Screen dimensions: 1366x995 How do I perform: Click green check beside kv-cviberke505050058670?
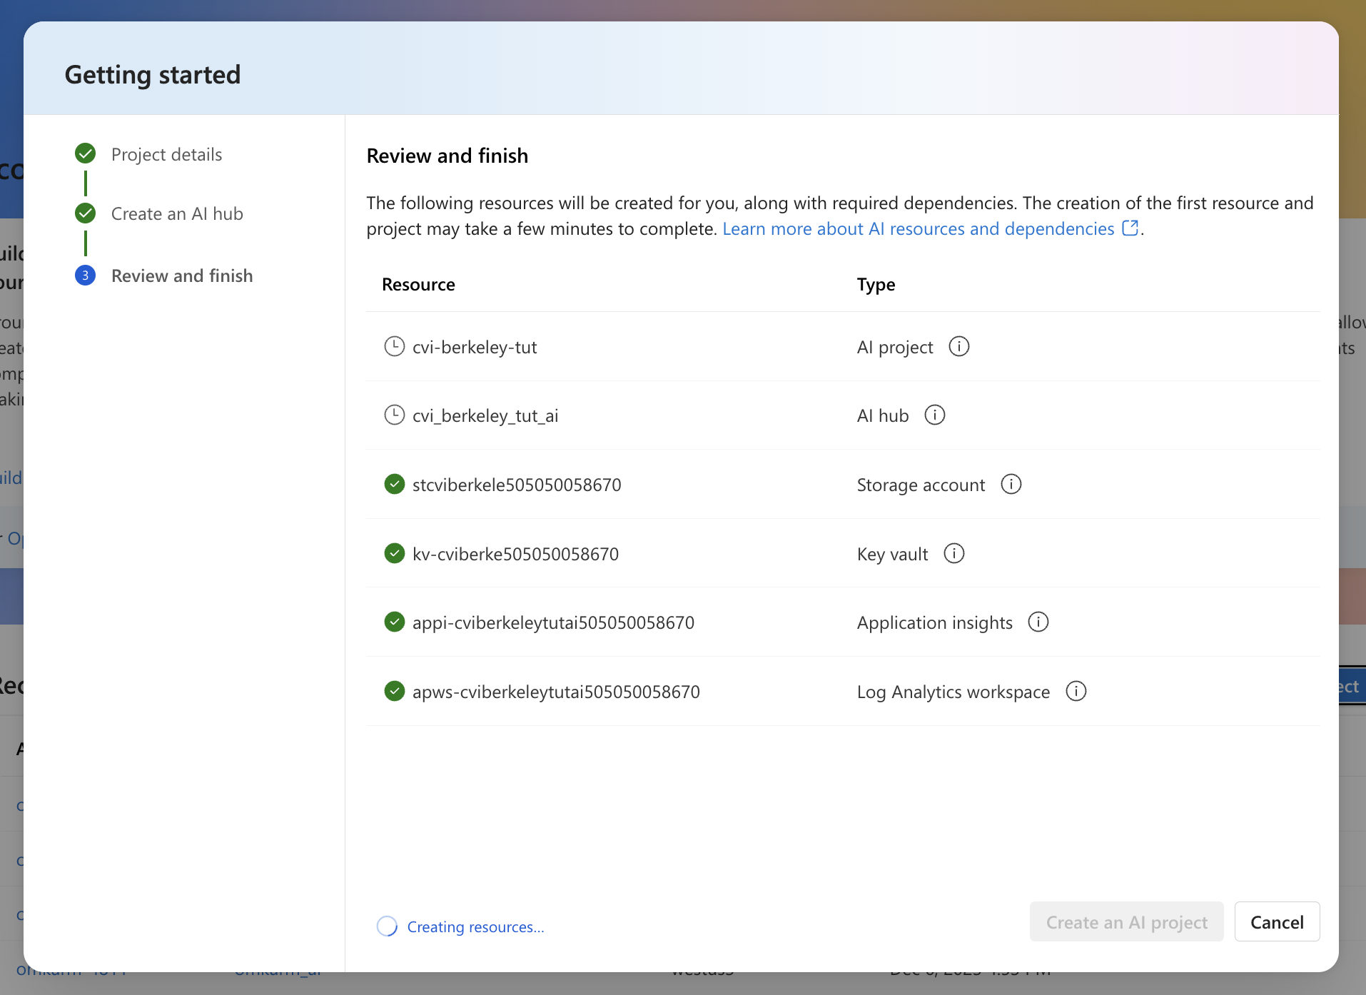(x=394, y=553)
